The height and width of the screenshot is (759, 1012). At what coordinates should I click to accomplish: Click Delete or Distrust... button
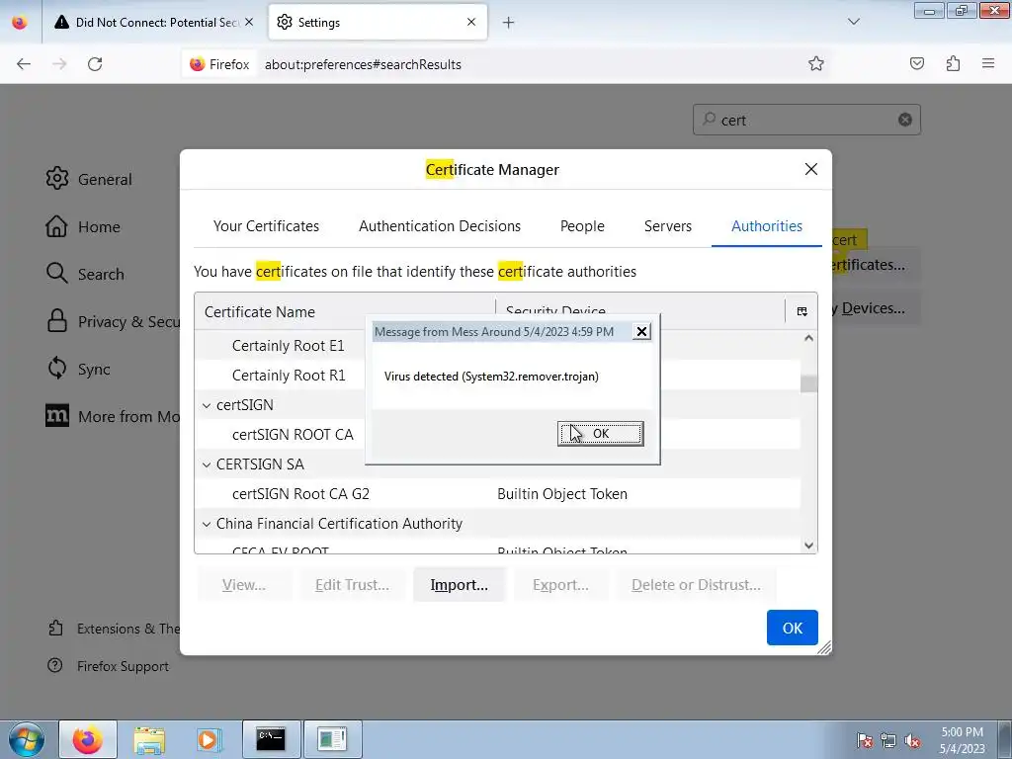tap(696, 585)
